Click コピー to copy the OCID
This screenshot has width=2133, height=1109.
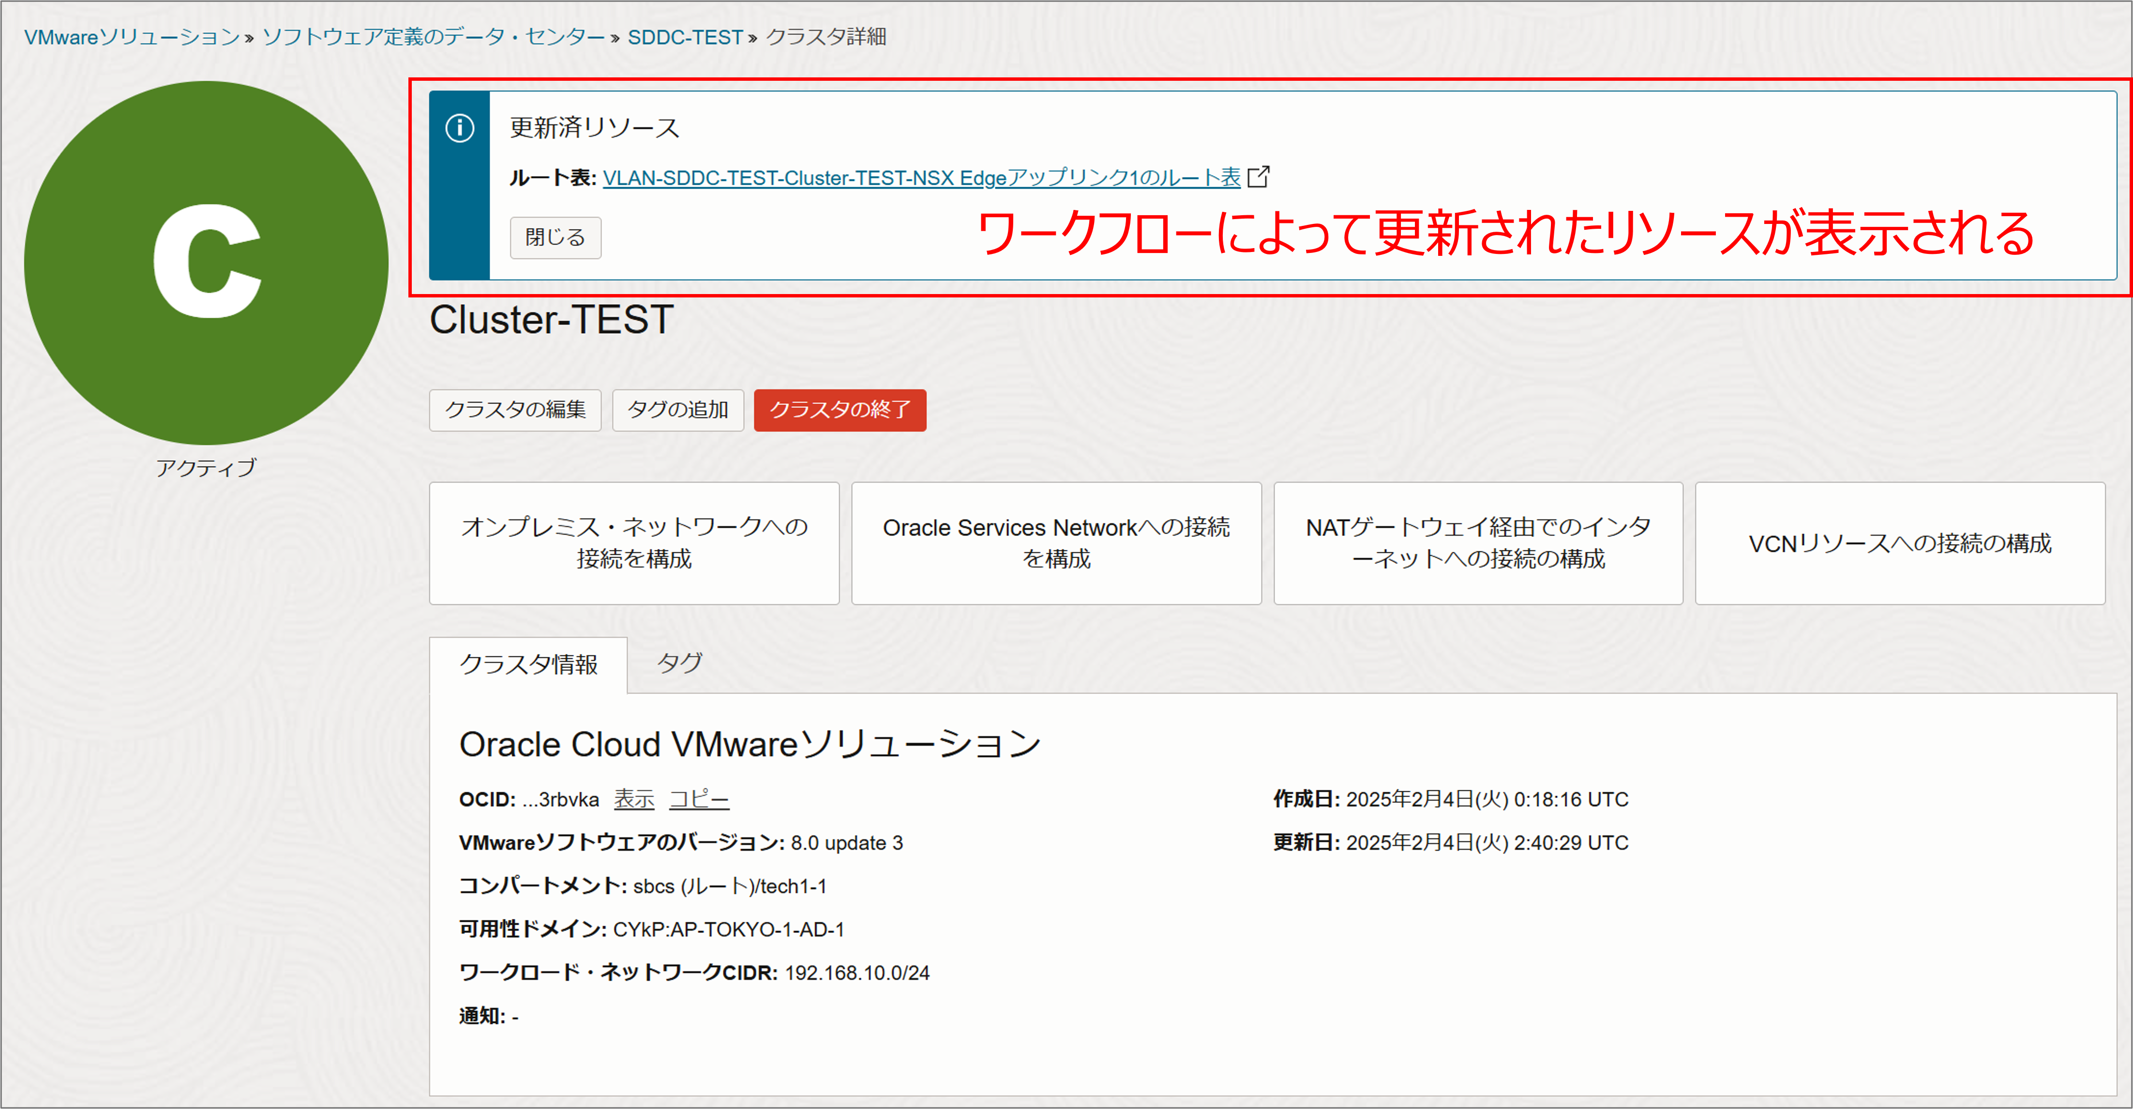(699, 799)
